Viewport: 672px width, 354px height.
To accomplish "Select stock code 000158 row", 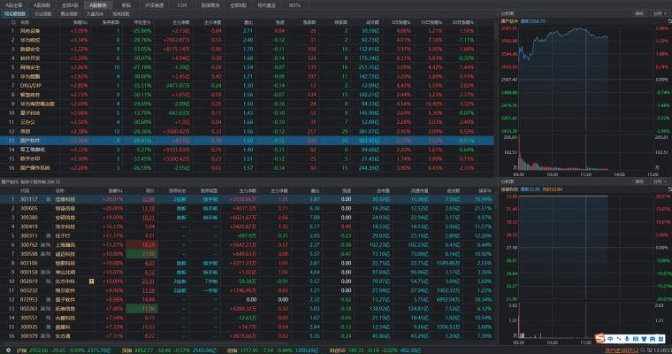I will [x=247, y=272].
